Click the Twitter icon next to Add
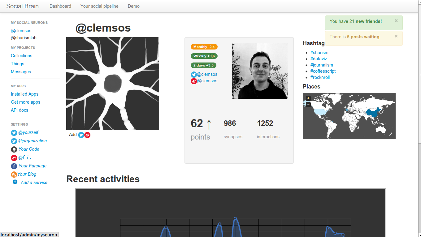Viewport: 421px width, 237px height. 81,135
